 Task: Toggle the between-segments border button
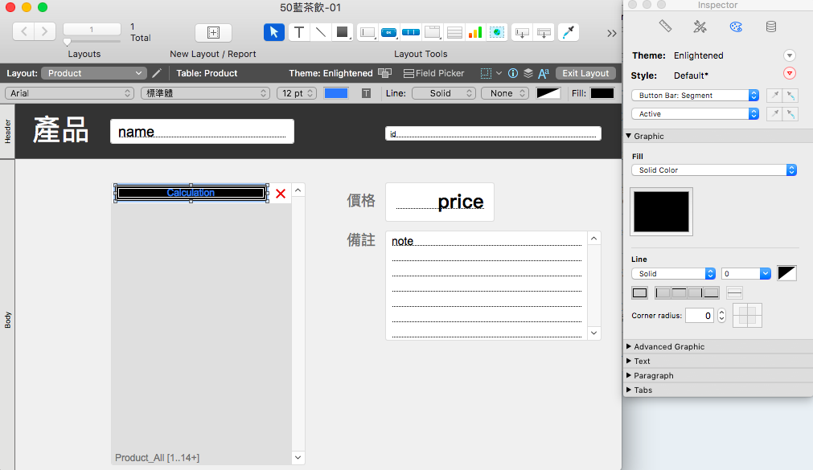[x=734, y=293]
